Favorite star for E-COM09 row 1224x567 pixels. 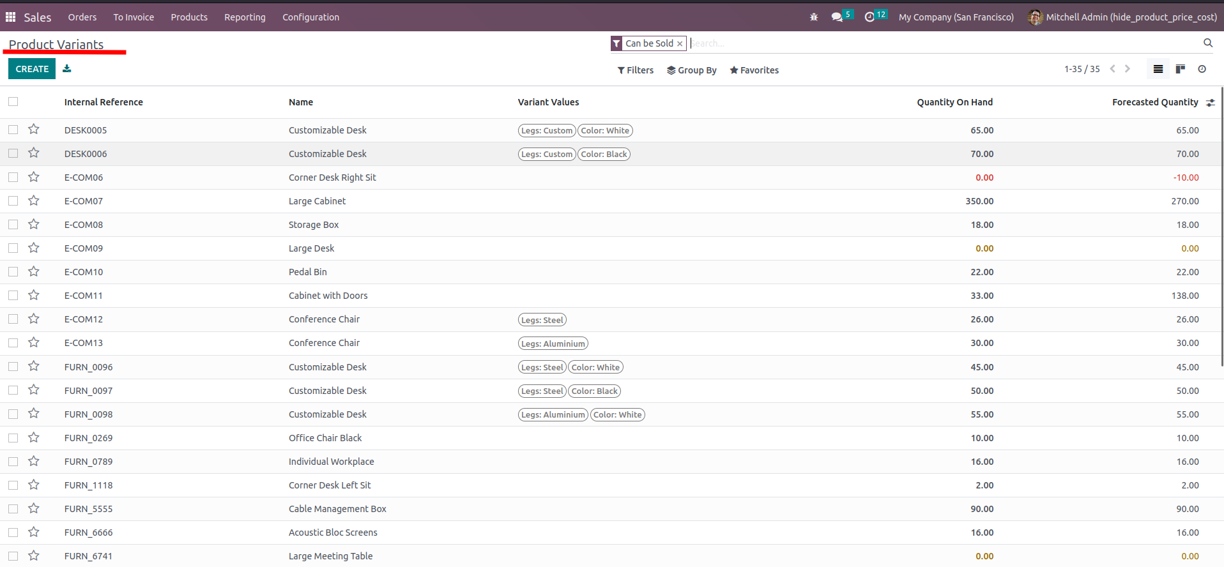[x=34, y=248]
